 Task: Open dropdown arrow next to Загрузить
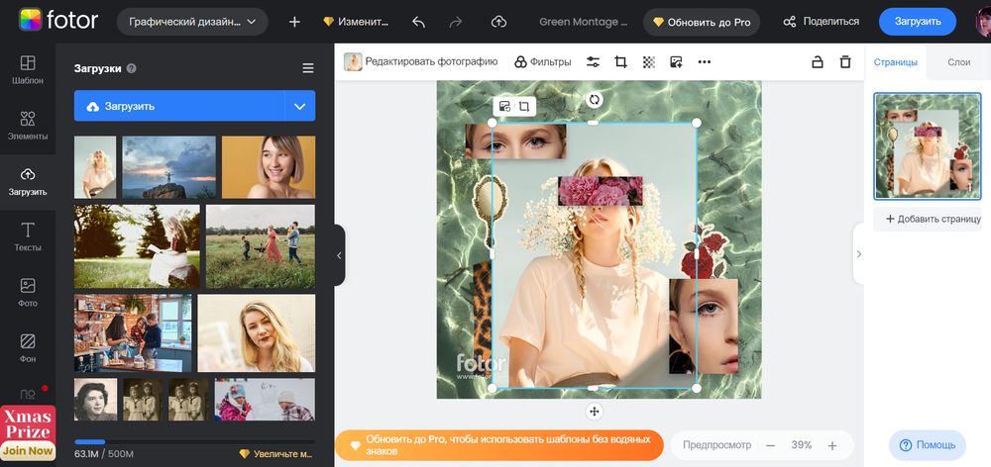pos(299,106)
